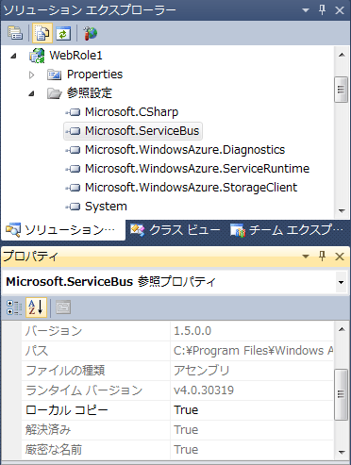Image resolution: width=351 pixels, height=465 pixels.
Task: Click scroll down arrow in properties grid
Action: click(x=342, y=453)
